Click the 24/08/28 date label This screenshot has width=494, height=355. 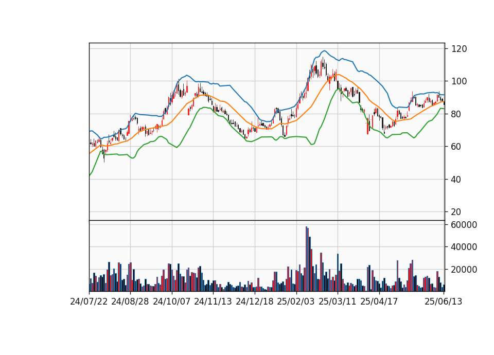130,302
